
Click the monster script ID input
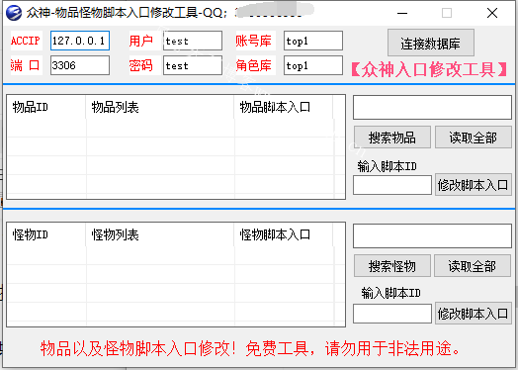(x=392, y=314)
